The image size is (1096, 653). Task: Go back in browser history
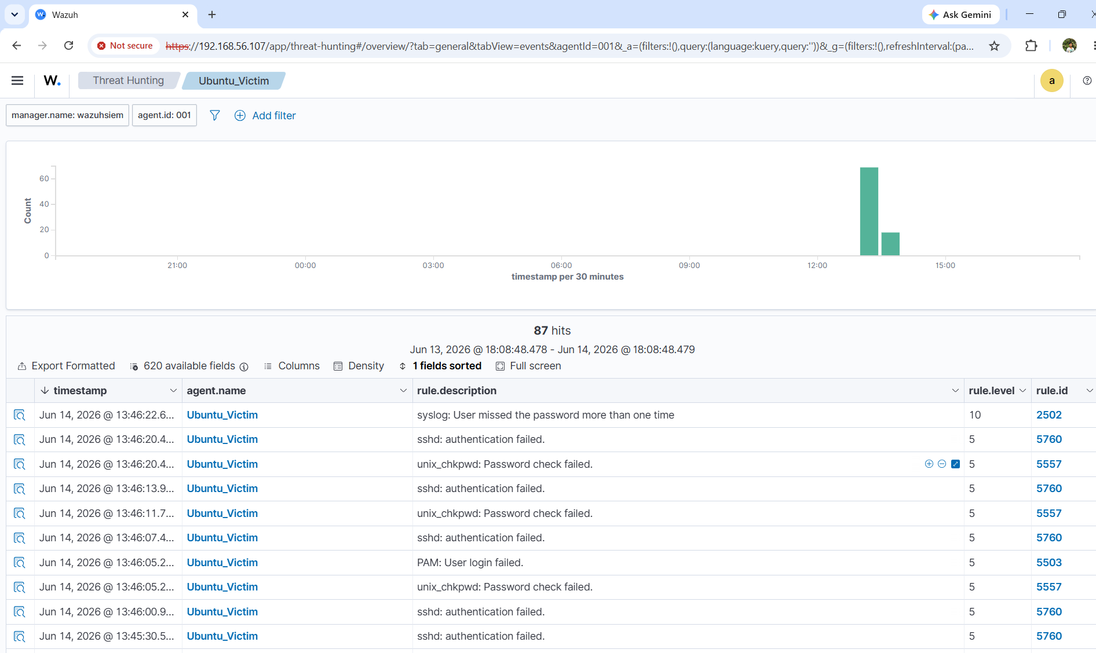click(x=16, y=46)
